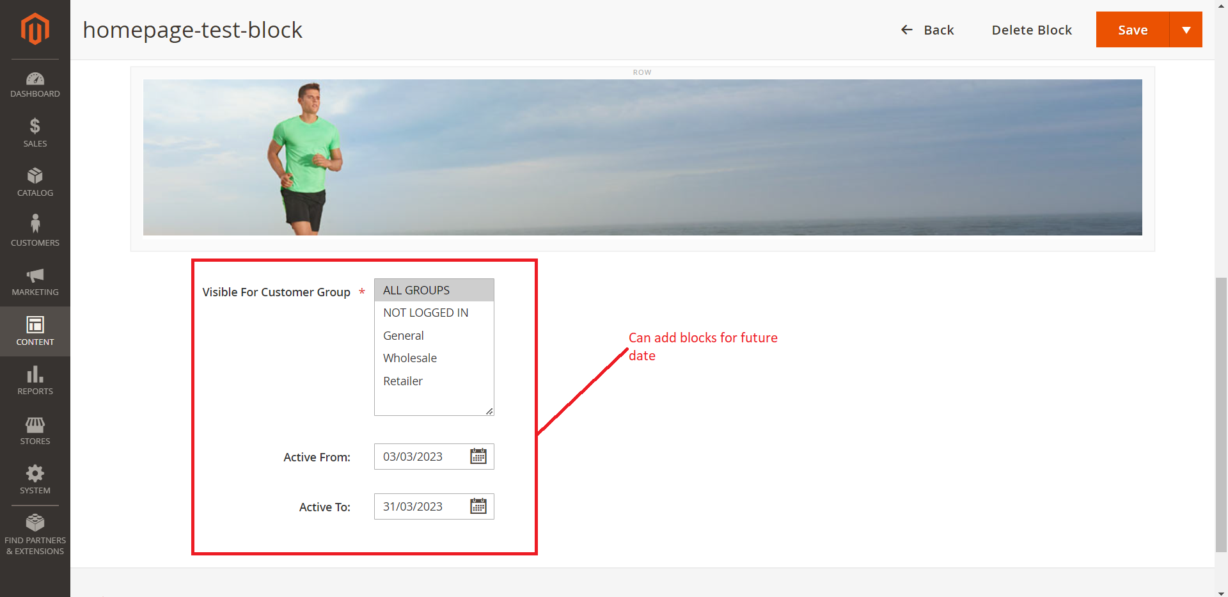Viewport: 1228px width, 597px height.
Task: Open the Save options dropdown arrow
Action: pos(1187,29)
